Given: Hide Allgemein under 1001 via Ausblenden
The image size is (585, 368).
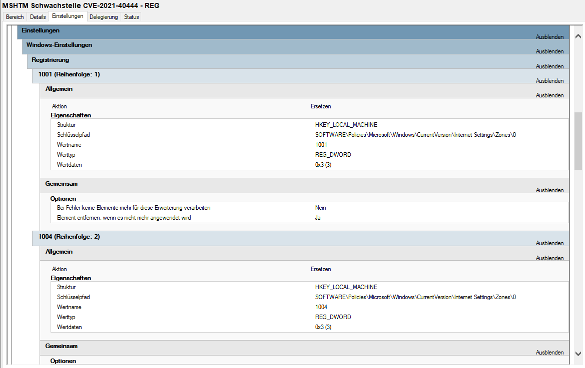Looking at the screenshot, I should click(x=549, y=95).
